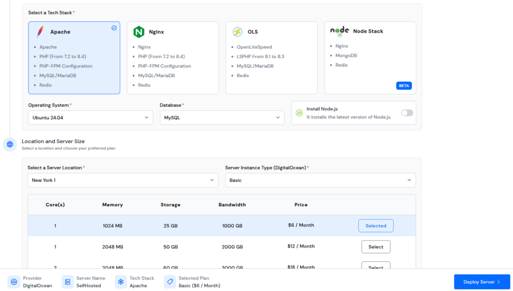The width and height of the screenshot is (513, 291).
Task: Click the Selected button on the $6 plan
Action: [x=376, y=225]
